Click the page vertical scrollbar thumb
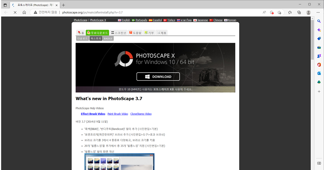The image size is (324, 170). [x=312, y=40]
